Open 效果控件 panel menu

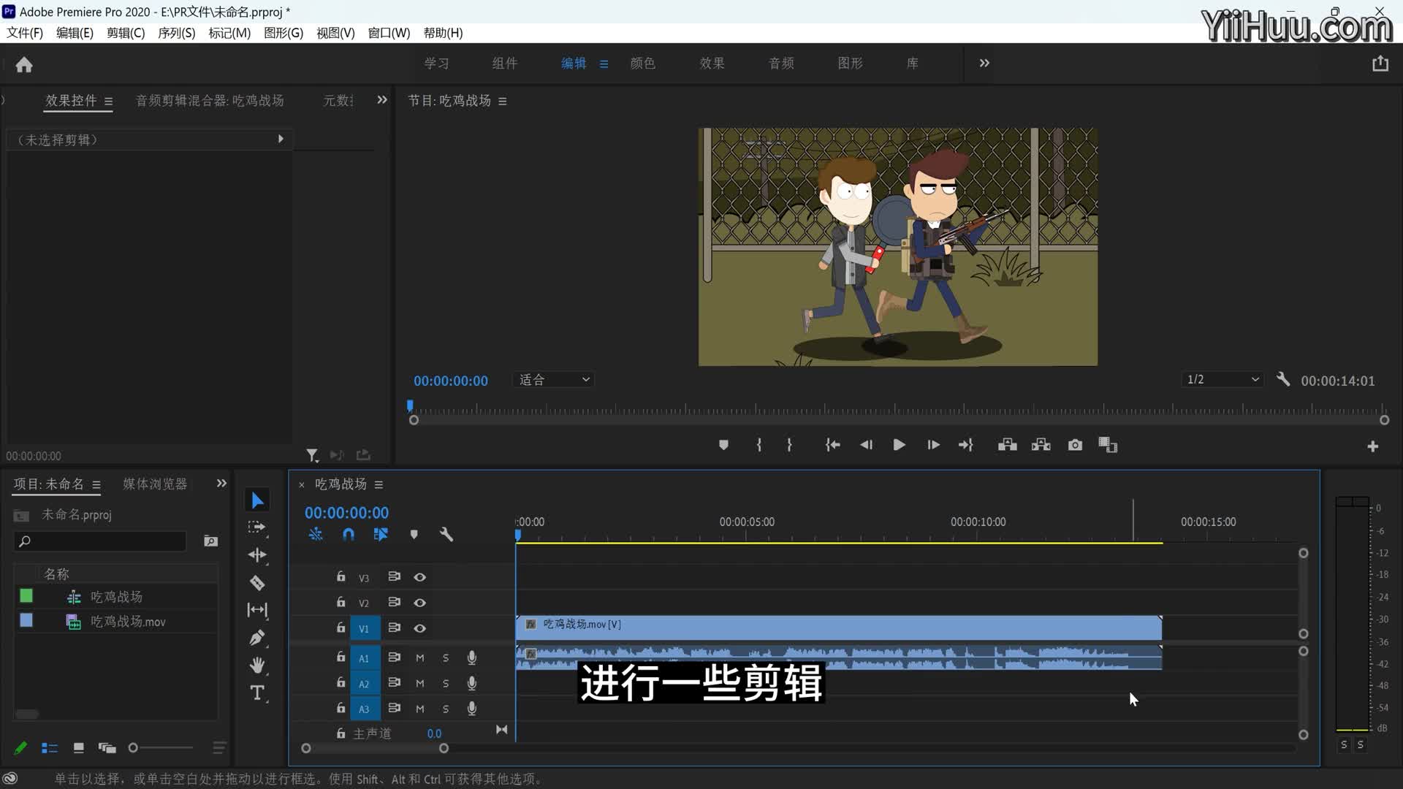click(108, 102)
